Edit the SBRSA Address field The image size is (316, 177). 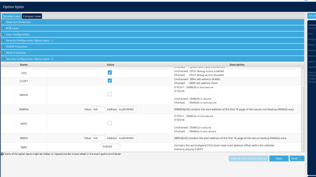pyautogui.click(x=127, y=138)
